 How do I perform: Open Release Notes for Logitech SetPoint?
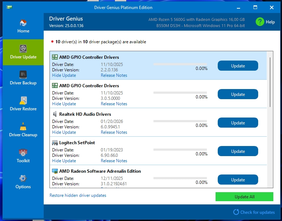[x=114, y=161]
